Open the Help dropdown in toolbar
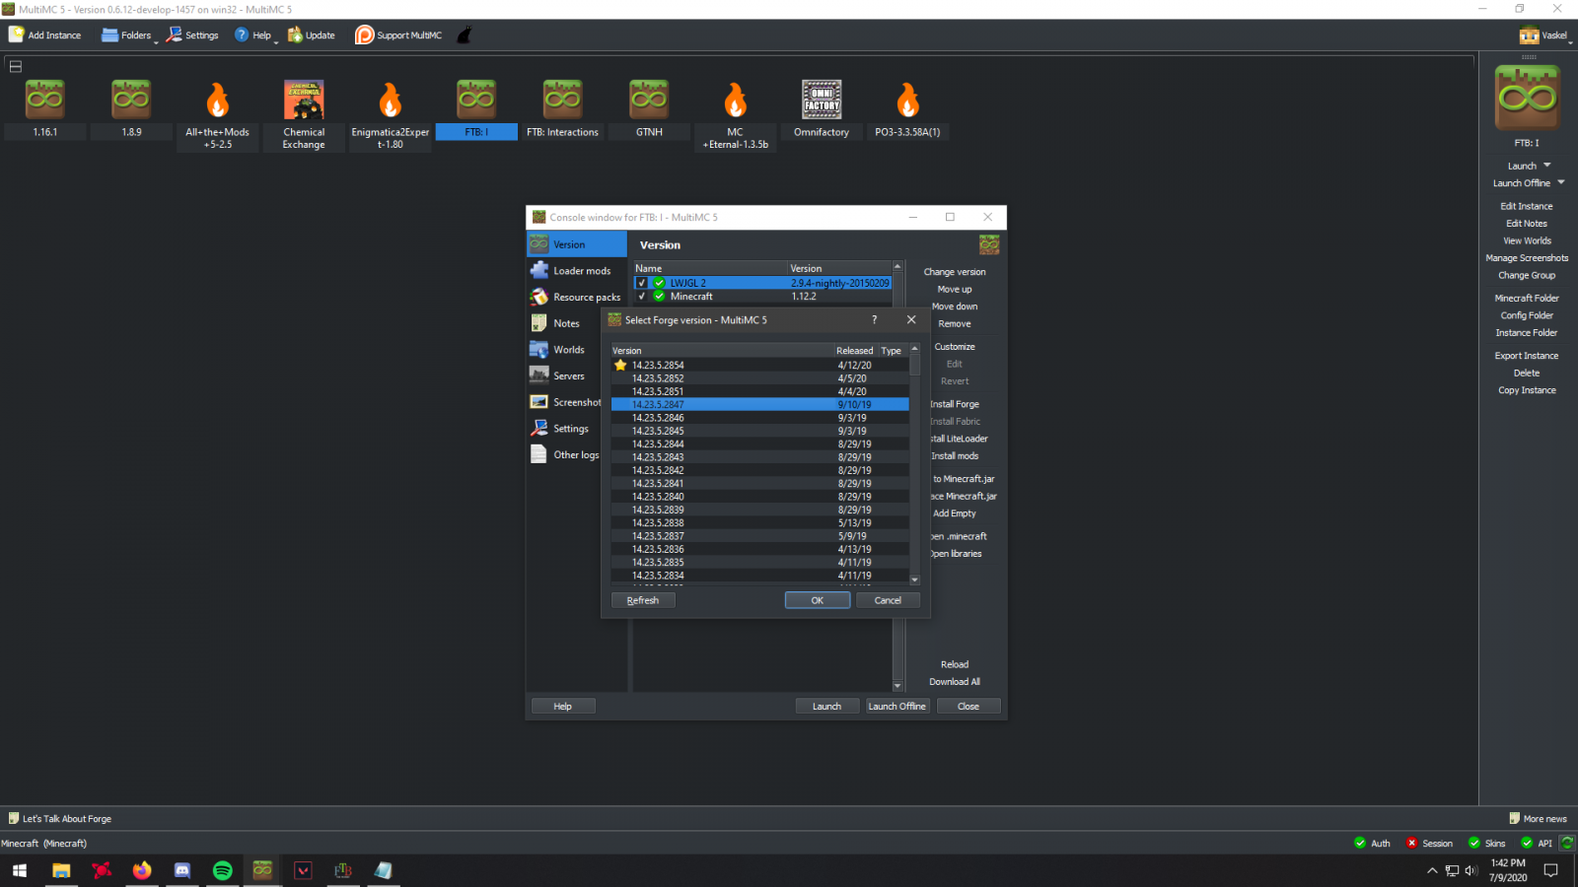The image size is (1578, 887). 254,35
